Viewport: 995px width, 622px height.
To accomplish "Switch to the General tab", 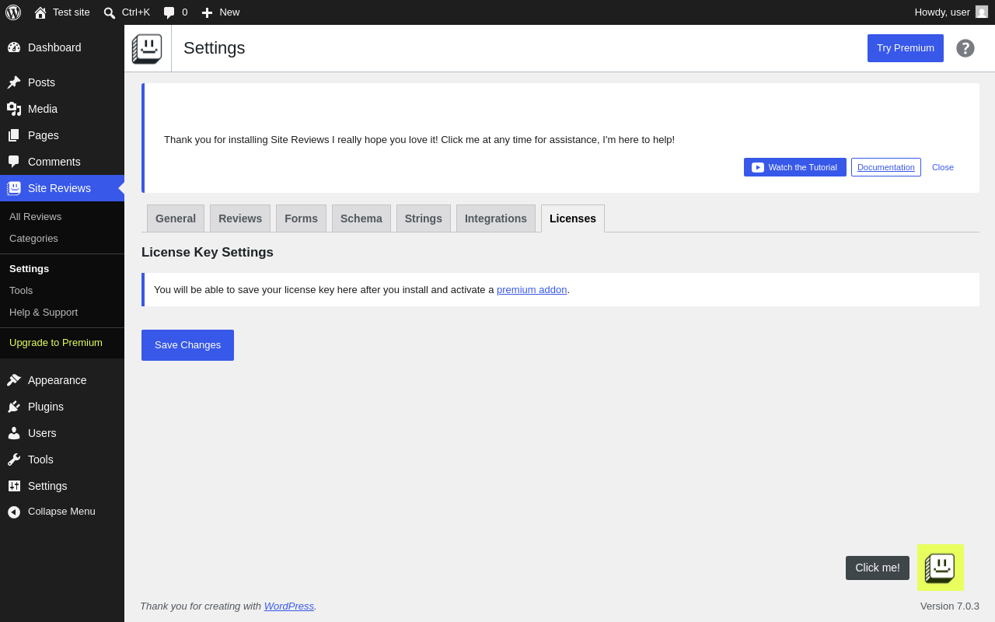I will pos(176,218).
